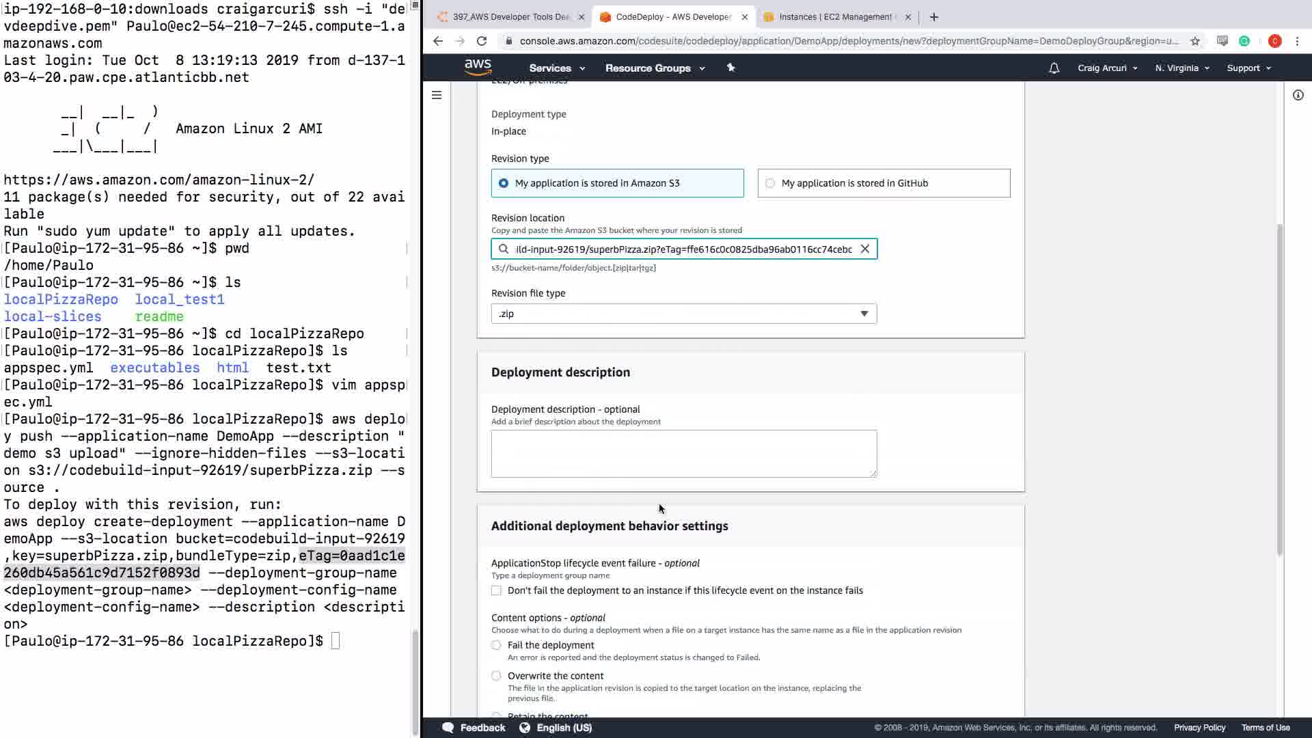Viewport: 1312px width, 738px height.
Task: Bookmark this page with the star icon
Action: click(x=1194, y=41)
